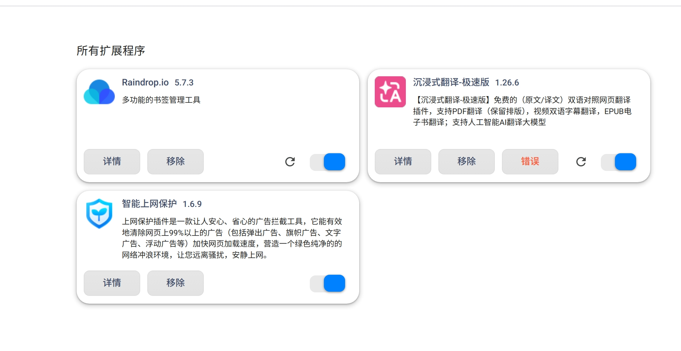Click the 沉浸式翻译 description paragraph
This screenshot has height=351, width=681.
tap(522, 111)
